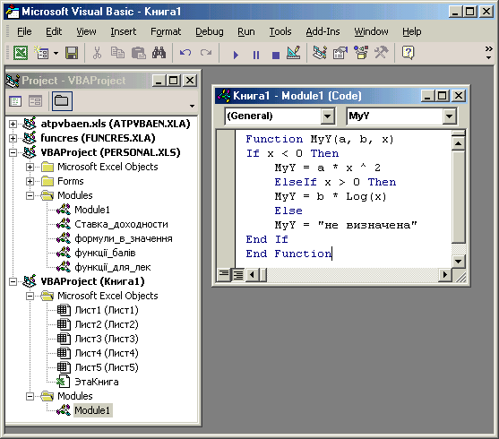Expand PERSONAL.XLS Microsoft Excel Objects folder
The image size is (499, 439).
(x=30, y=167)
